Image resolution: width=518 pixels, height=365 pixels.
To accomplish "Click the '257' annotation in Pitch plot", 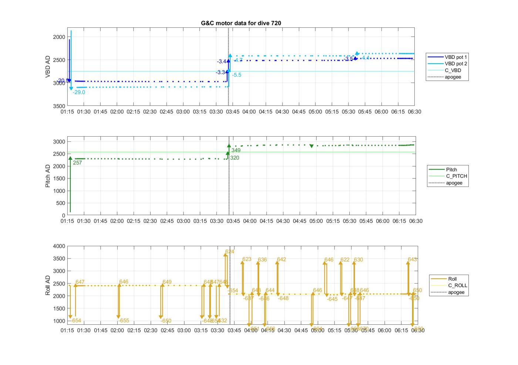I will (x=77, y=163).
